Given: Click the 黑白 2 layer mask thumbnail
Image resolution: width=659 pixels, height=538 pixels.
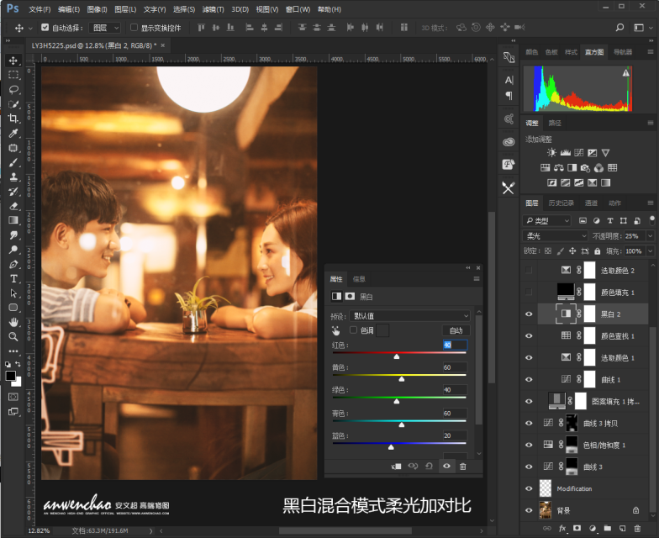Looking at the screenshot, I should tap(590, 314).
